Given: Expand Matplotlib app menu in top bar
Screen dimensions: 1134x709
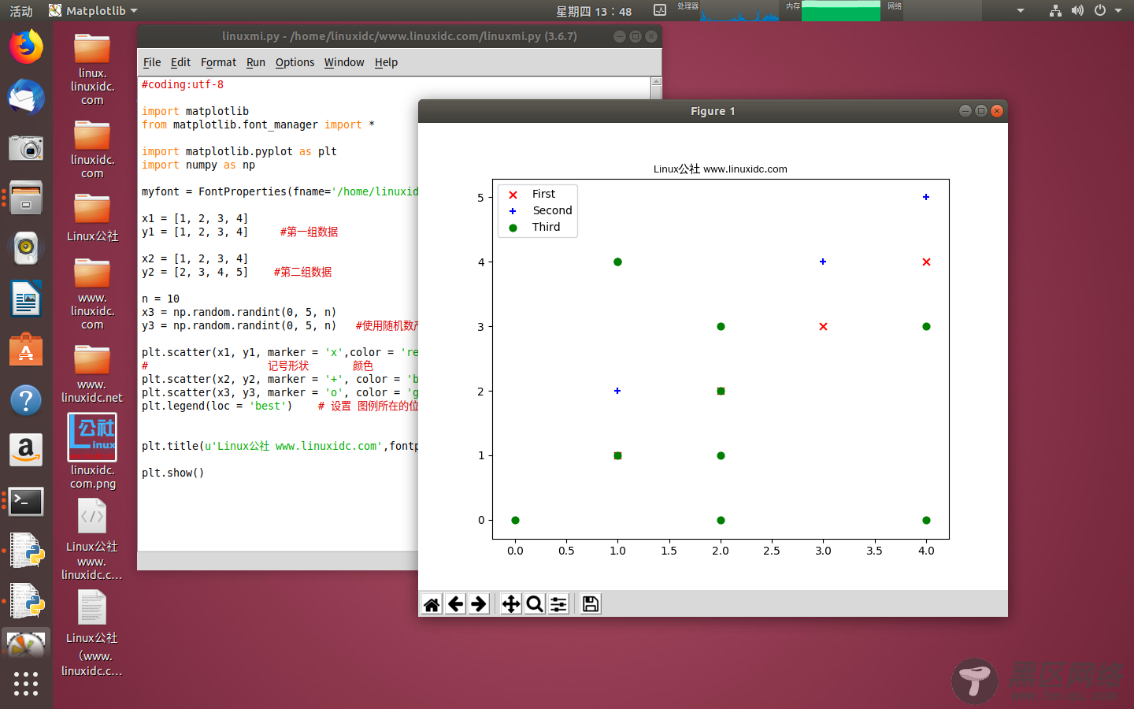Looking at the screenshot, I should pos(93,11).
